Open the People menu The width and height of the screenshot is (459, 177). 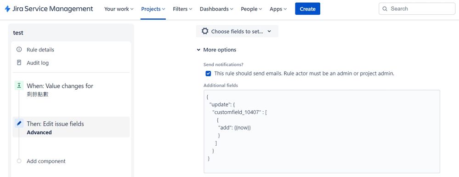click(251, 9)
